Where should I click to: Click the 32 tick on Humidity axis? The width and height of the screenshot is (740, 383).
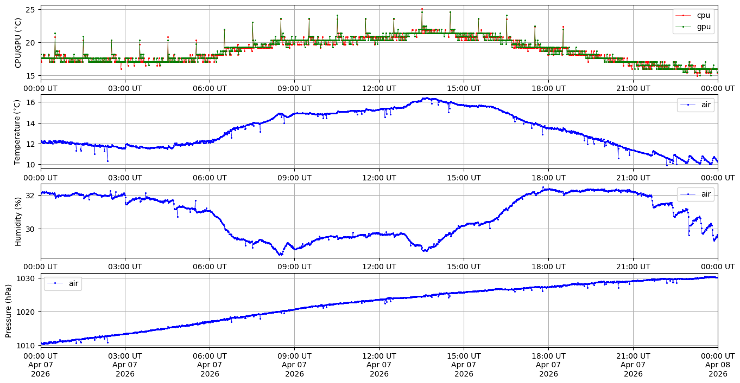[x=30, y=195]
